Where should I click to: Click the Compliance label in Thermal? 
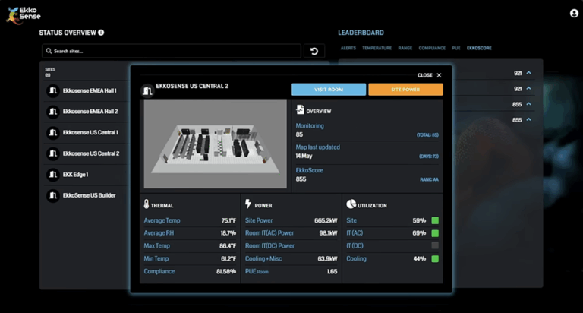[x=159, y=271]
